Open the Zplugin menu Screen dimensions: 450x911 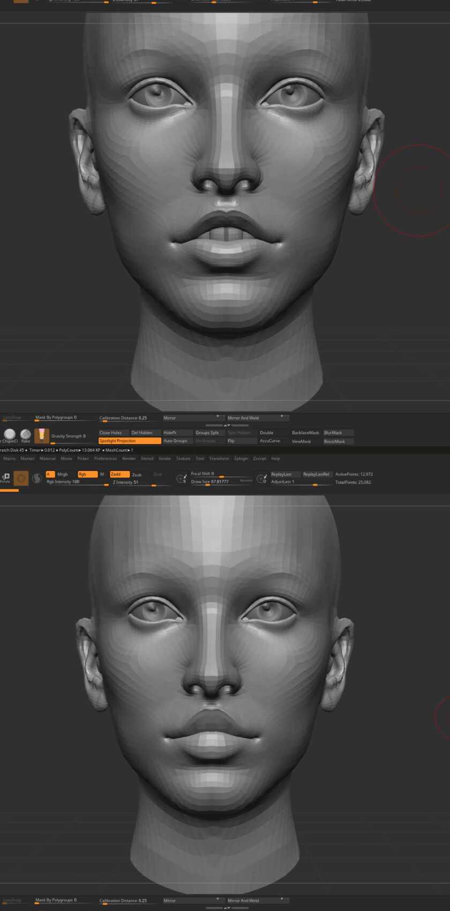point(241,458)
